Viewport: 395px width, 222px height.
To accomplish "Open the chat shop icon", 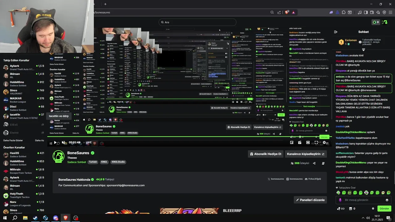I will pyautogui.click(x=350, y=208).
